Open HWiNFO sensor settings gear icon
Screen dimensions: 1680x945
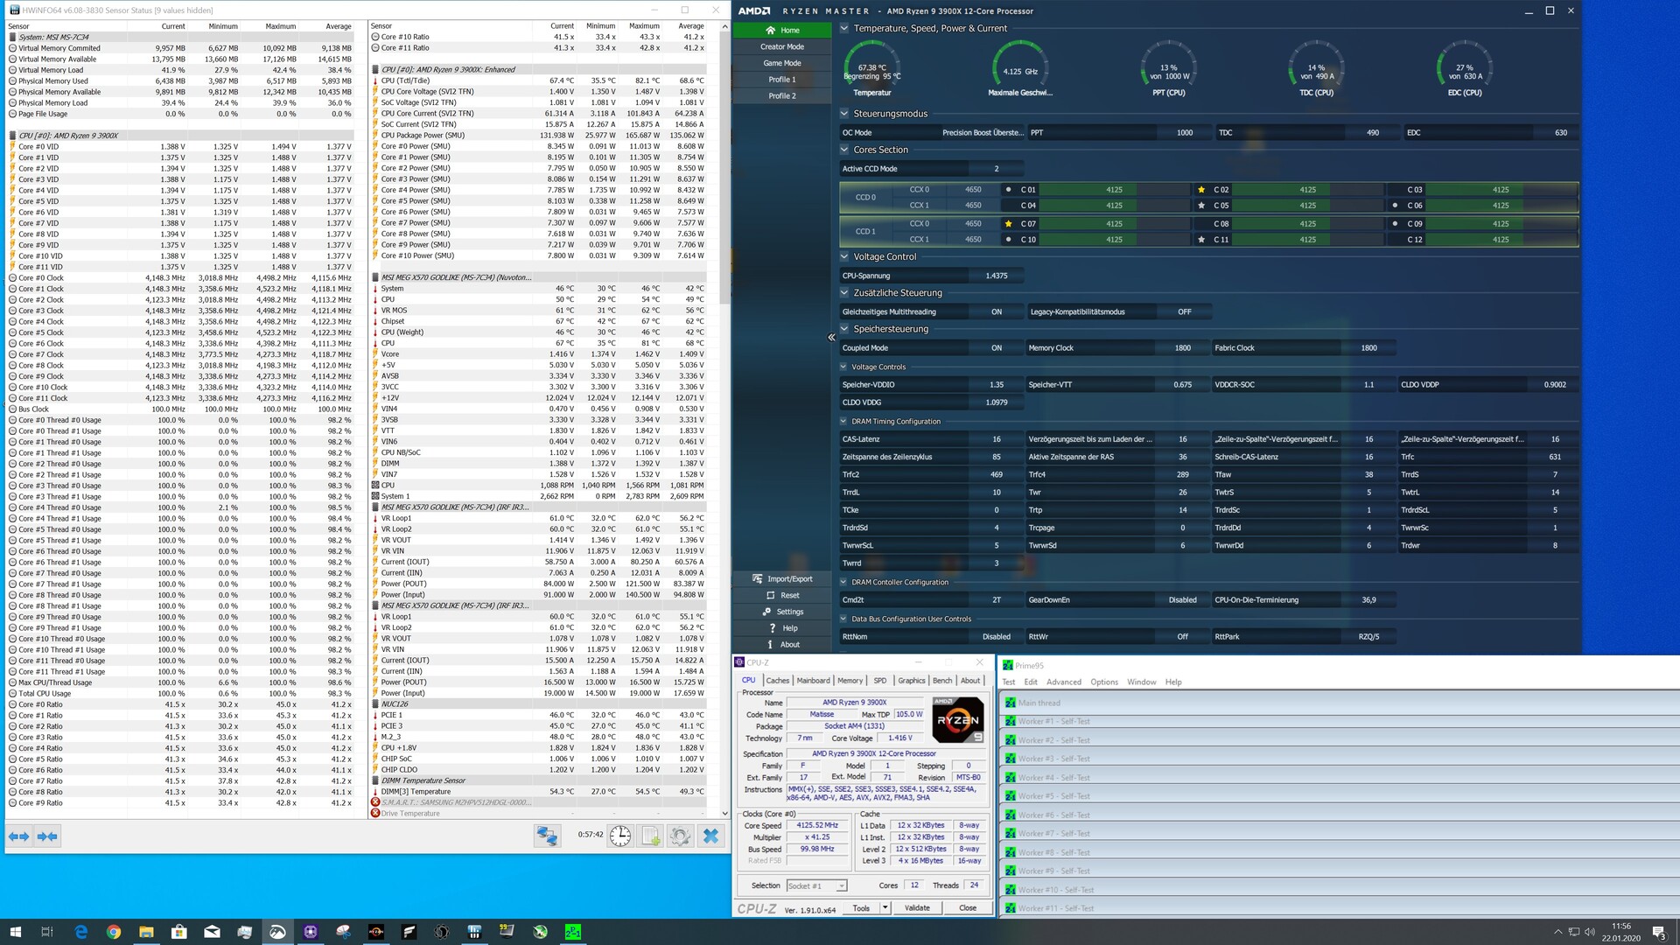(680, 836)
